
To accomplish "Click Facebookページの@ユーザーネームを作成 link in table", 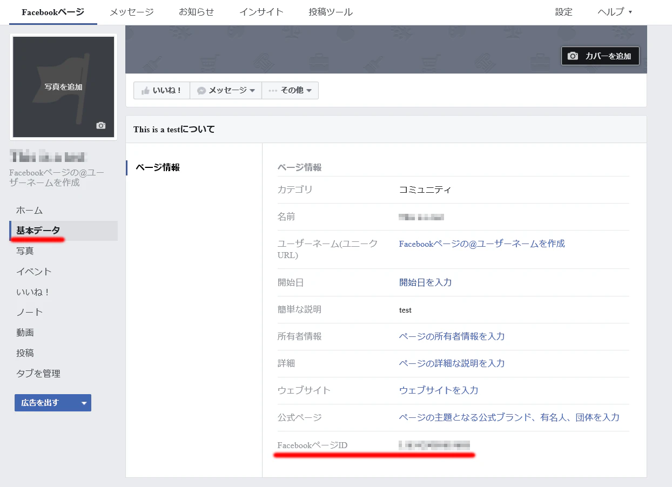I will tap(482, 244).
